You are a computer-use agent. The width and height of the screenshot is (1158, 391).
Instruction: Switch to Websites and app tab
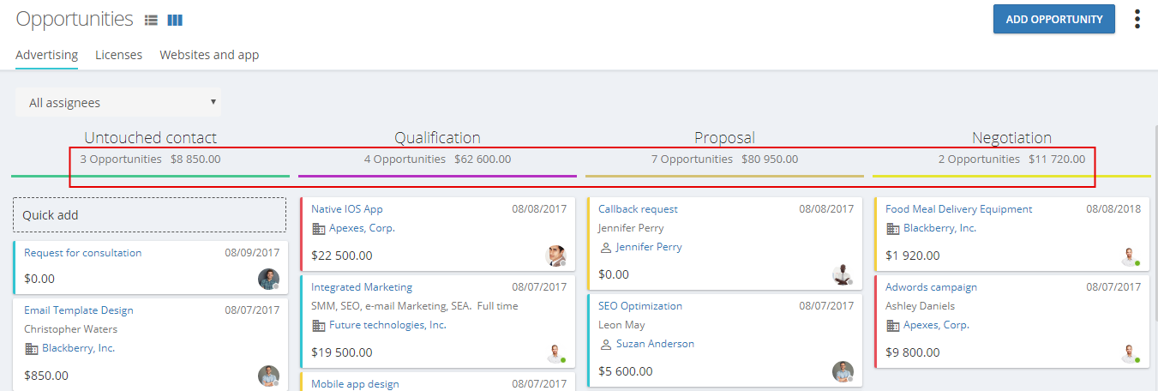tap(209, 55)
